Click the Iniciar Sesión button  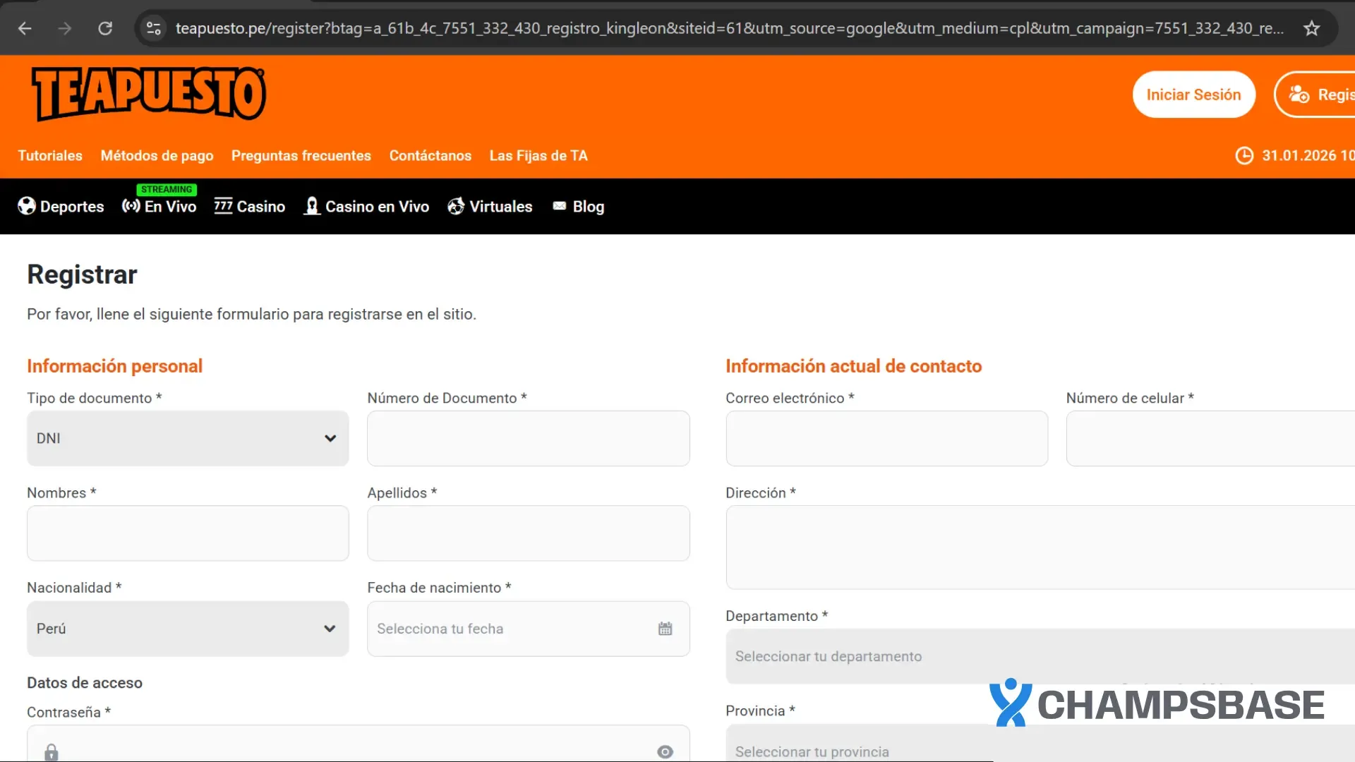[x=1193, y=94]
